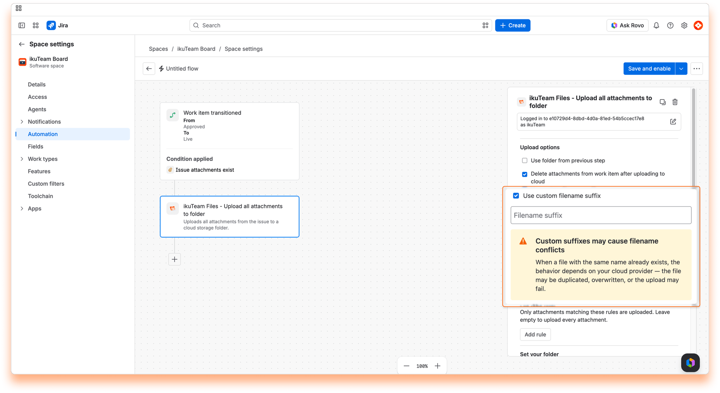This screenshot has width=720, height=393.
Task: Open the Fields settings page
Action: tap(35, 147)
